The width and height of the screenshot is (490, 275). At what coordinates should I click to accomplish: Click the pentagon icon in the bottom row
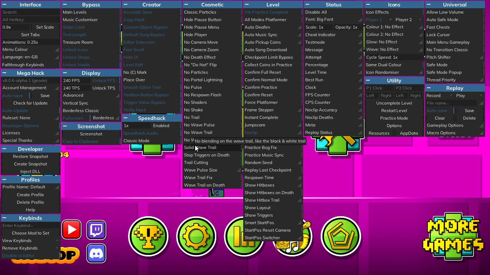pyautogui.click(x=340, y=236)
